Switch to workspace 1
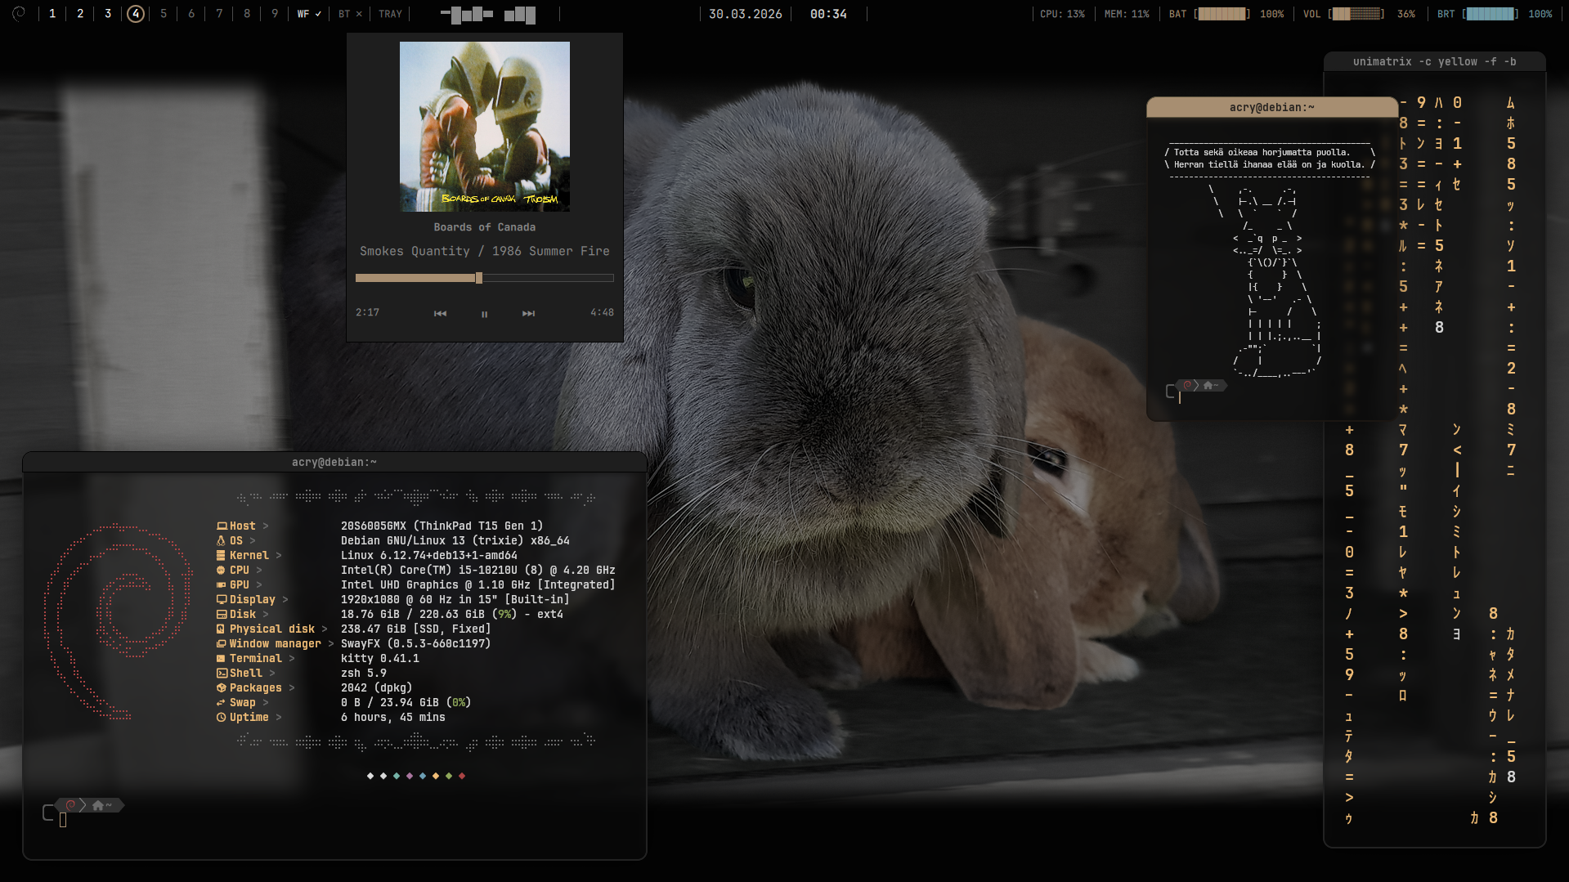 point(52,14)
